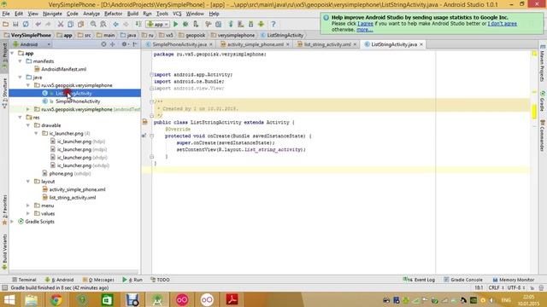The height and width of the screenshot is (307, 547).
Task: Open the SDK Manager icon
Action: coord(250,25)
